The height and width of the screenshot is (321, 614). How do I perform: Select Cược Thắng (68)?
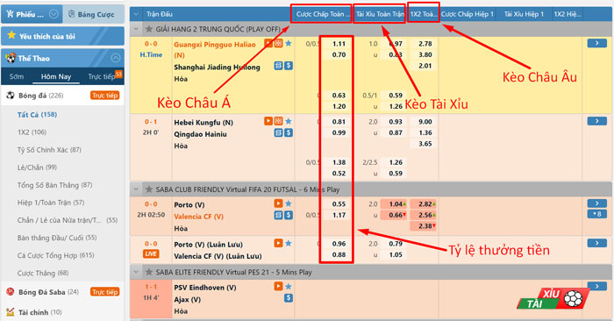(x=43, y=273)
